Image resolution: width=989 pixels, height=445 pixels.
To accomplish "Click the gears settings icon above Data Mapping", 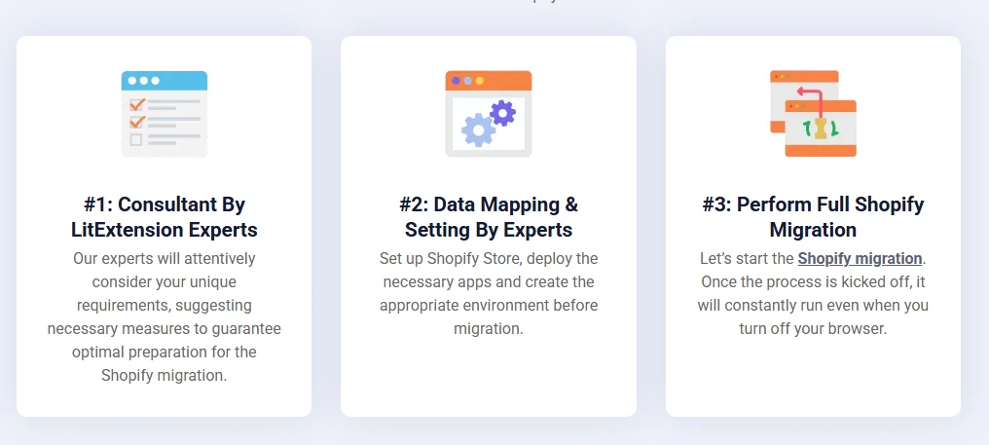I will 488,114.
